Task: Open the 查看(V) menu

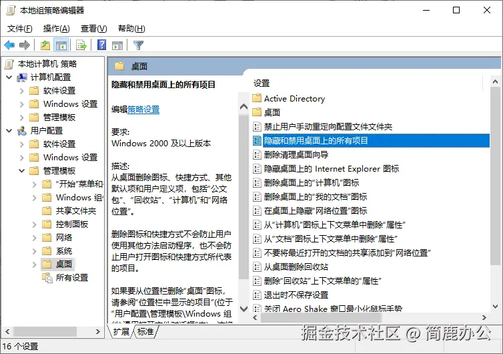Action: [93, 29]
